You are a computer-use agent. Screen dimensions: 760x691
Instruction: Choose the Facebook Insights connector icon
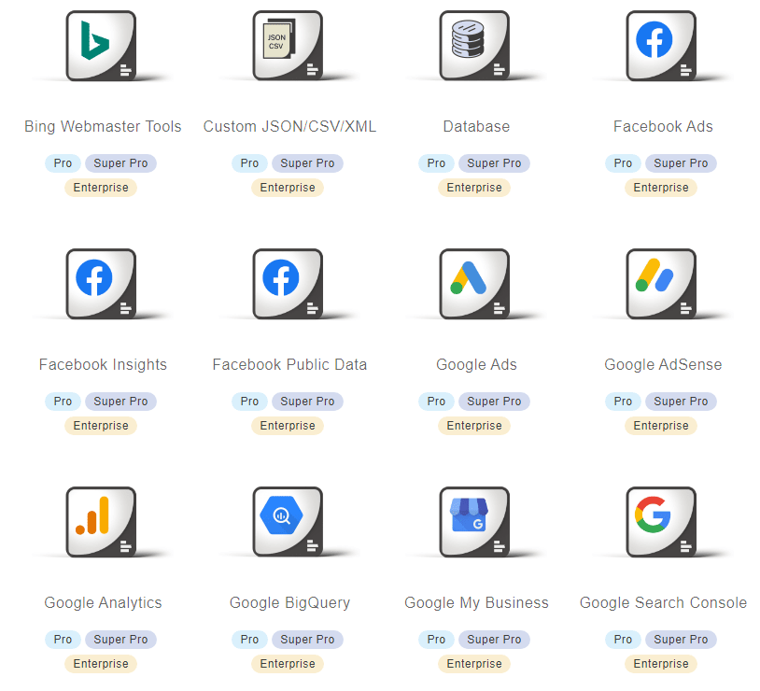coord(101,284)
